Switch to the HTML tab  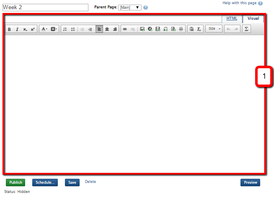232,18
